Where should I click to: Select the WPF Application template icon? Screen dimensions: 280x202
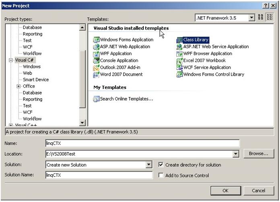click(96, 54)
